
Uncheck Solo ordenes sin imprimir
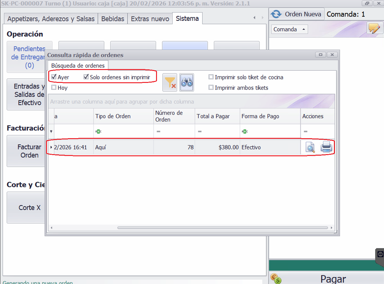[86, 77]
